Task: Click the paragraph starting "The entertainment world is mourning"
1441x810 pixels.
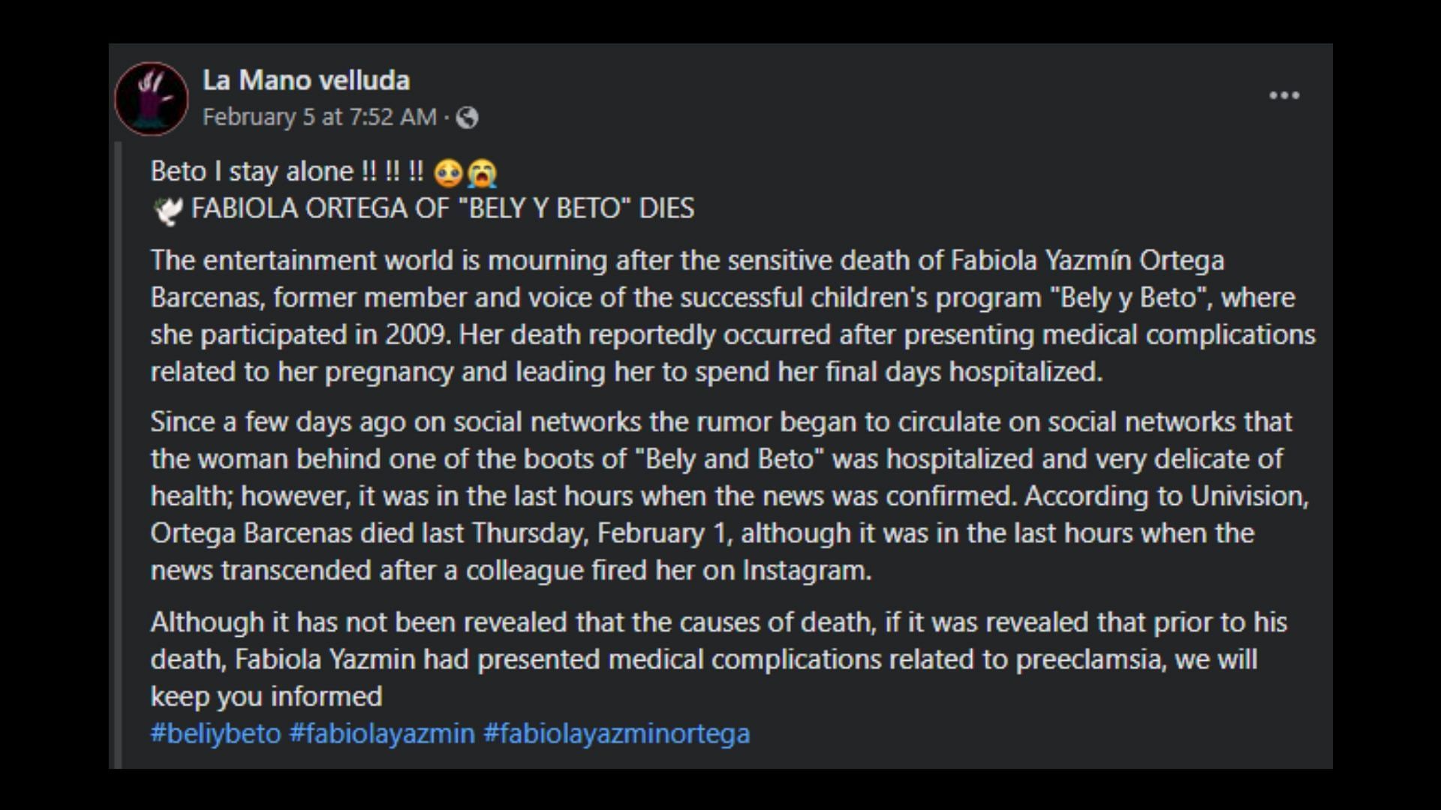Action: pyautogui.click(x=733, y=316)
